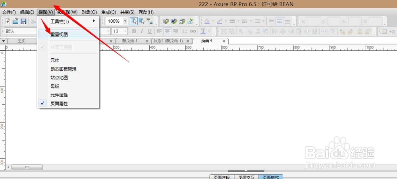Click the group widgets icon
The height and width of the screenshot is (179, 397).
point(224,31)
